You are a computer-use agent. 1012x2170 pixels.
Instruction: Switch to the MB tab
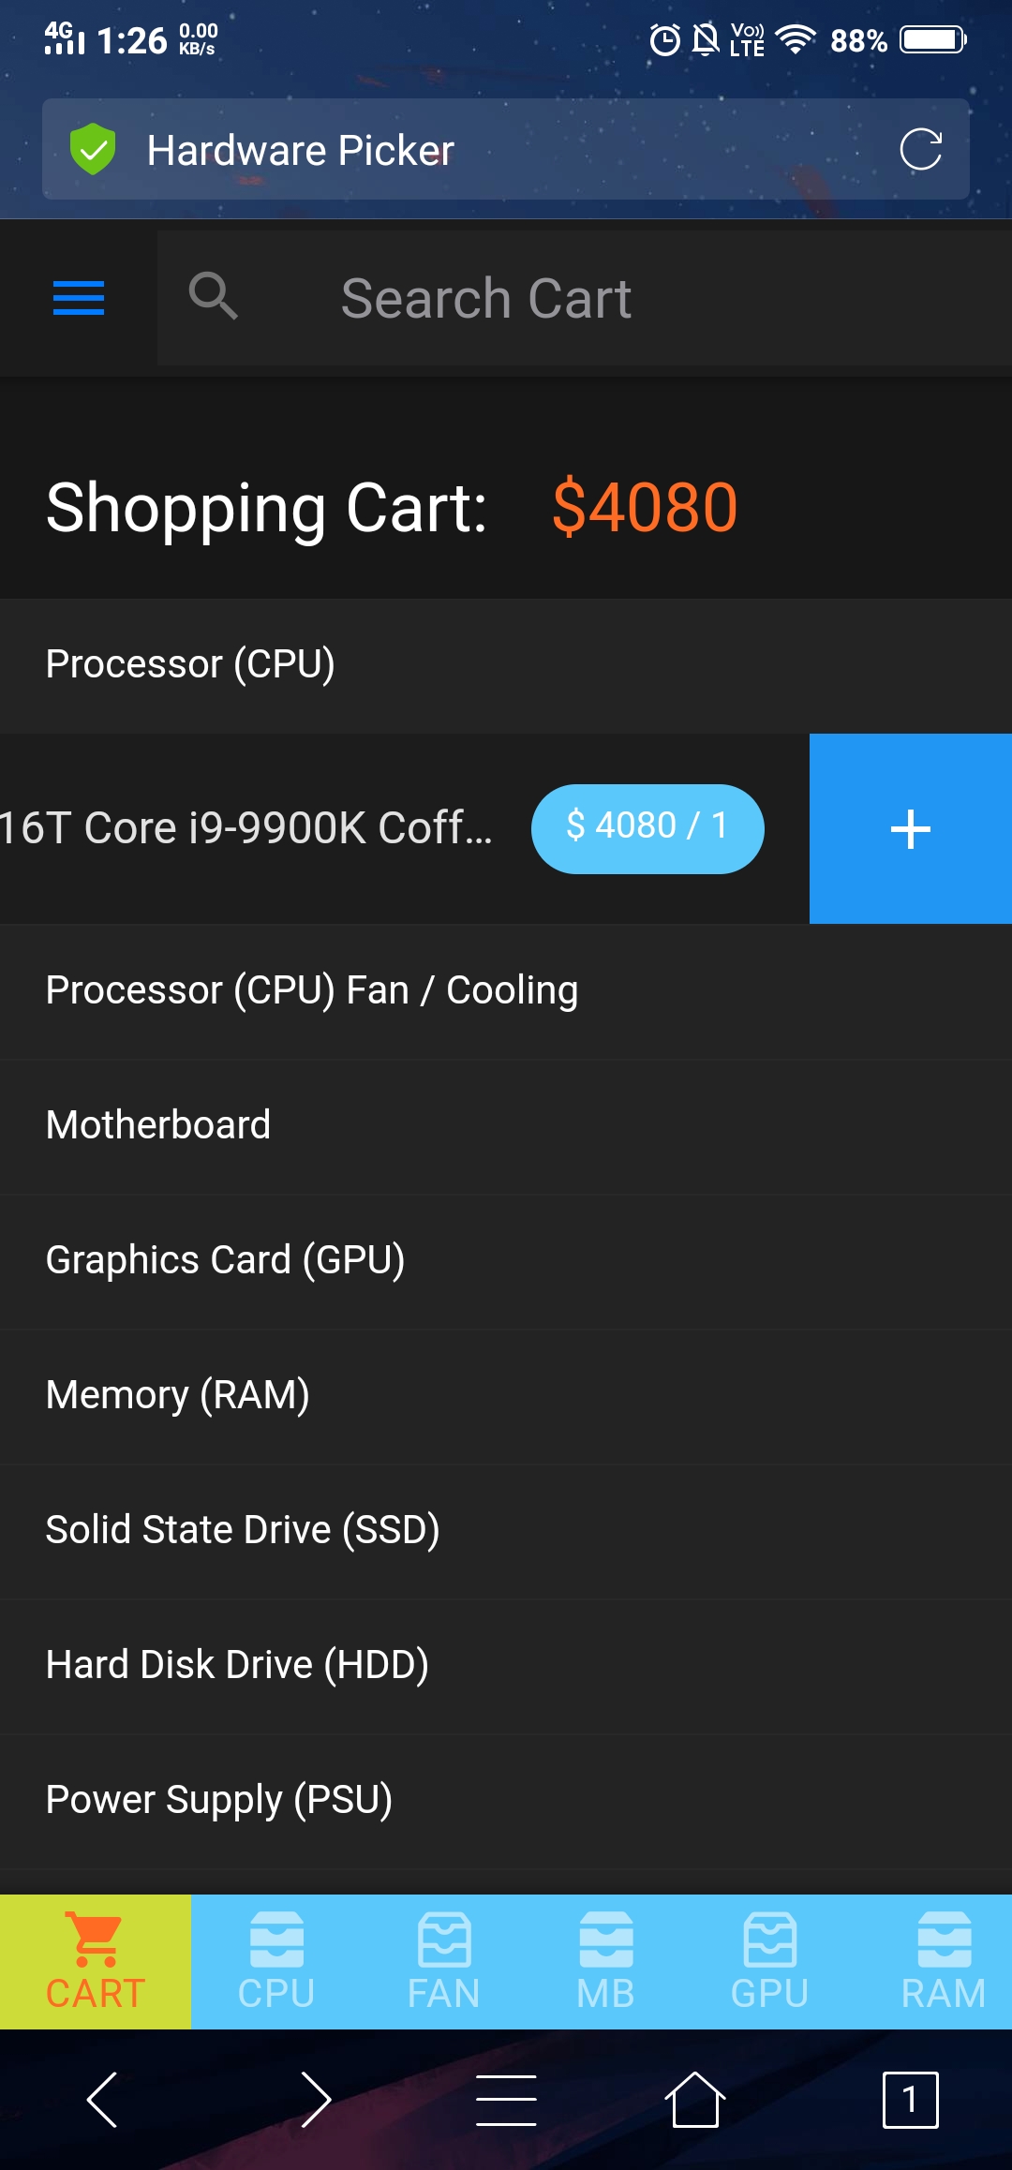click(606, 1962)
